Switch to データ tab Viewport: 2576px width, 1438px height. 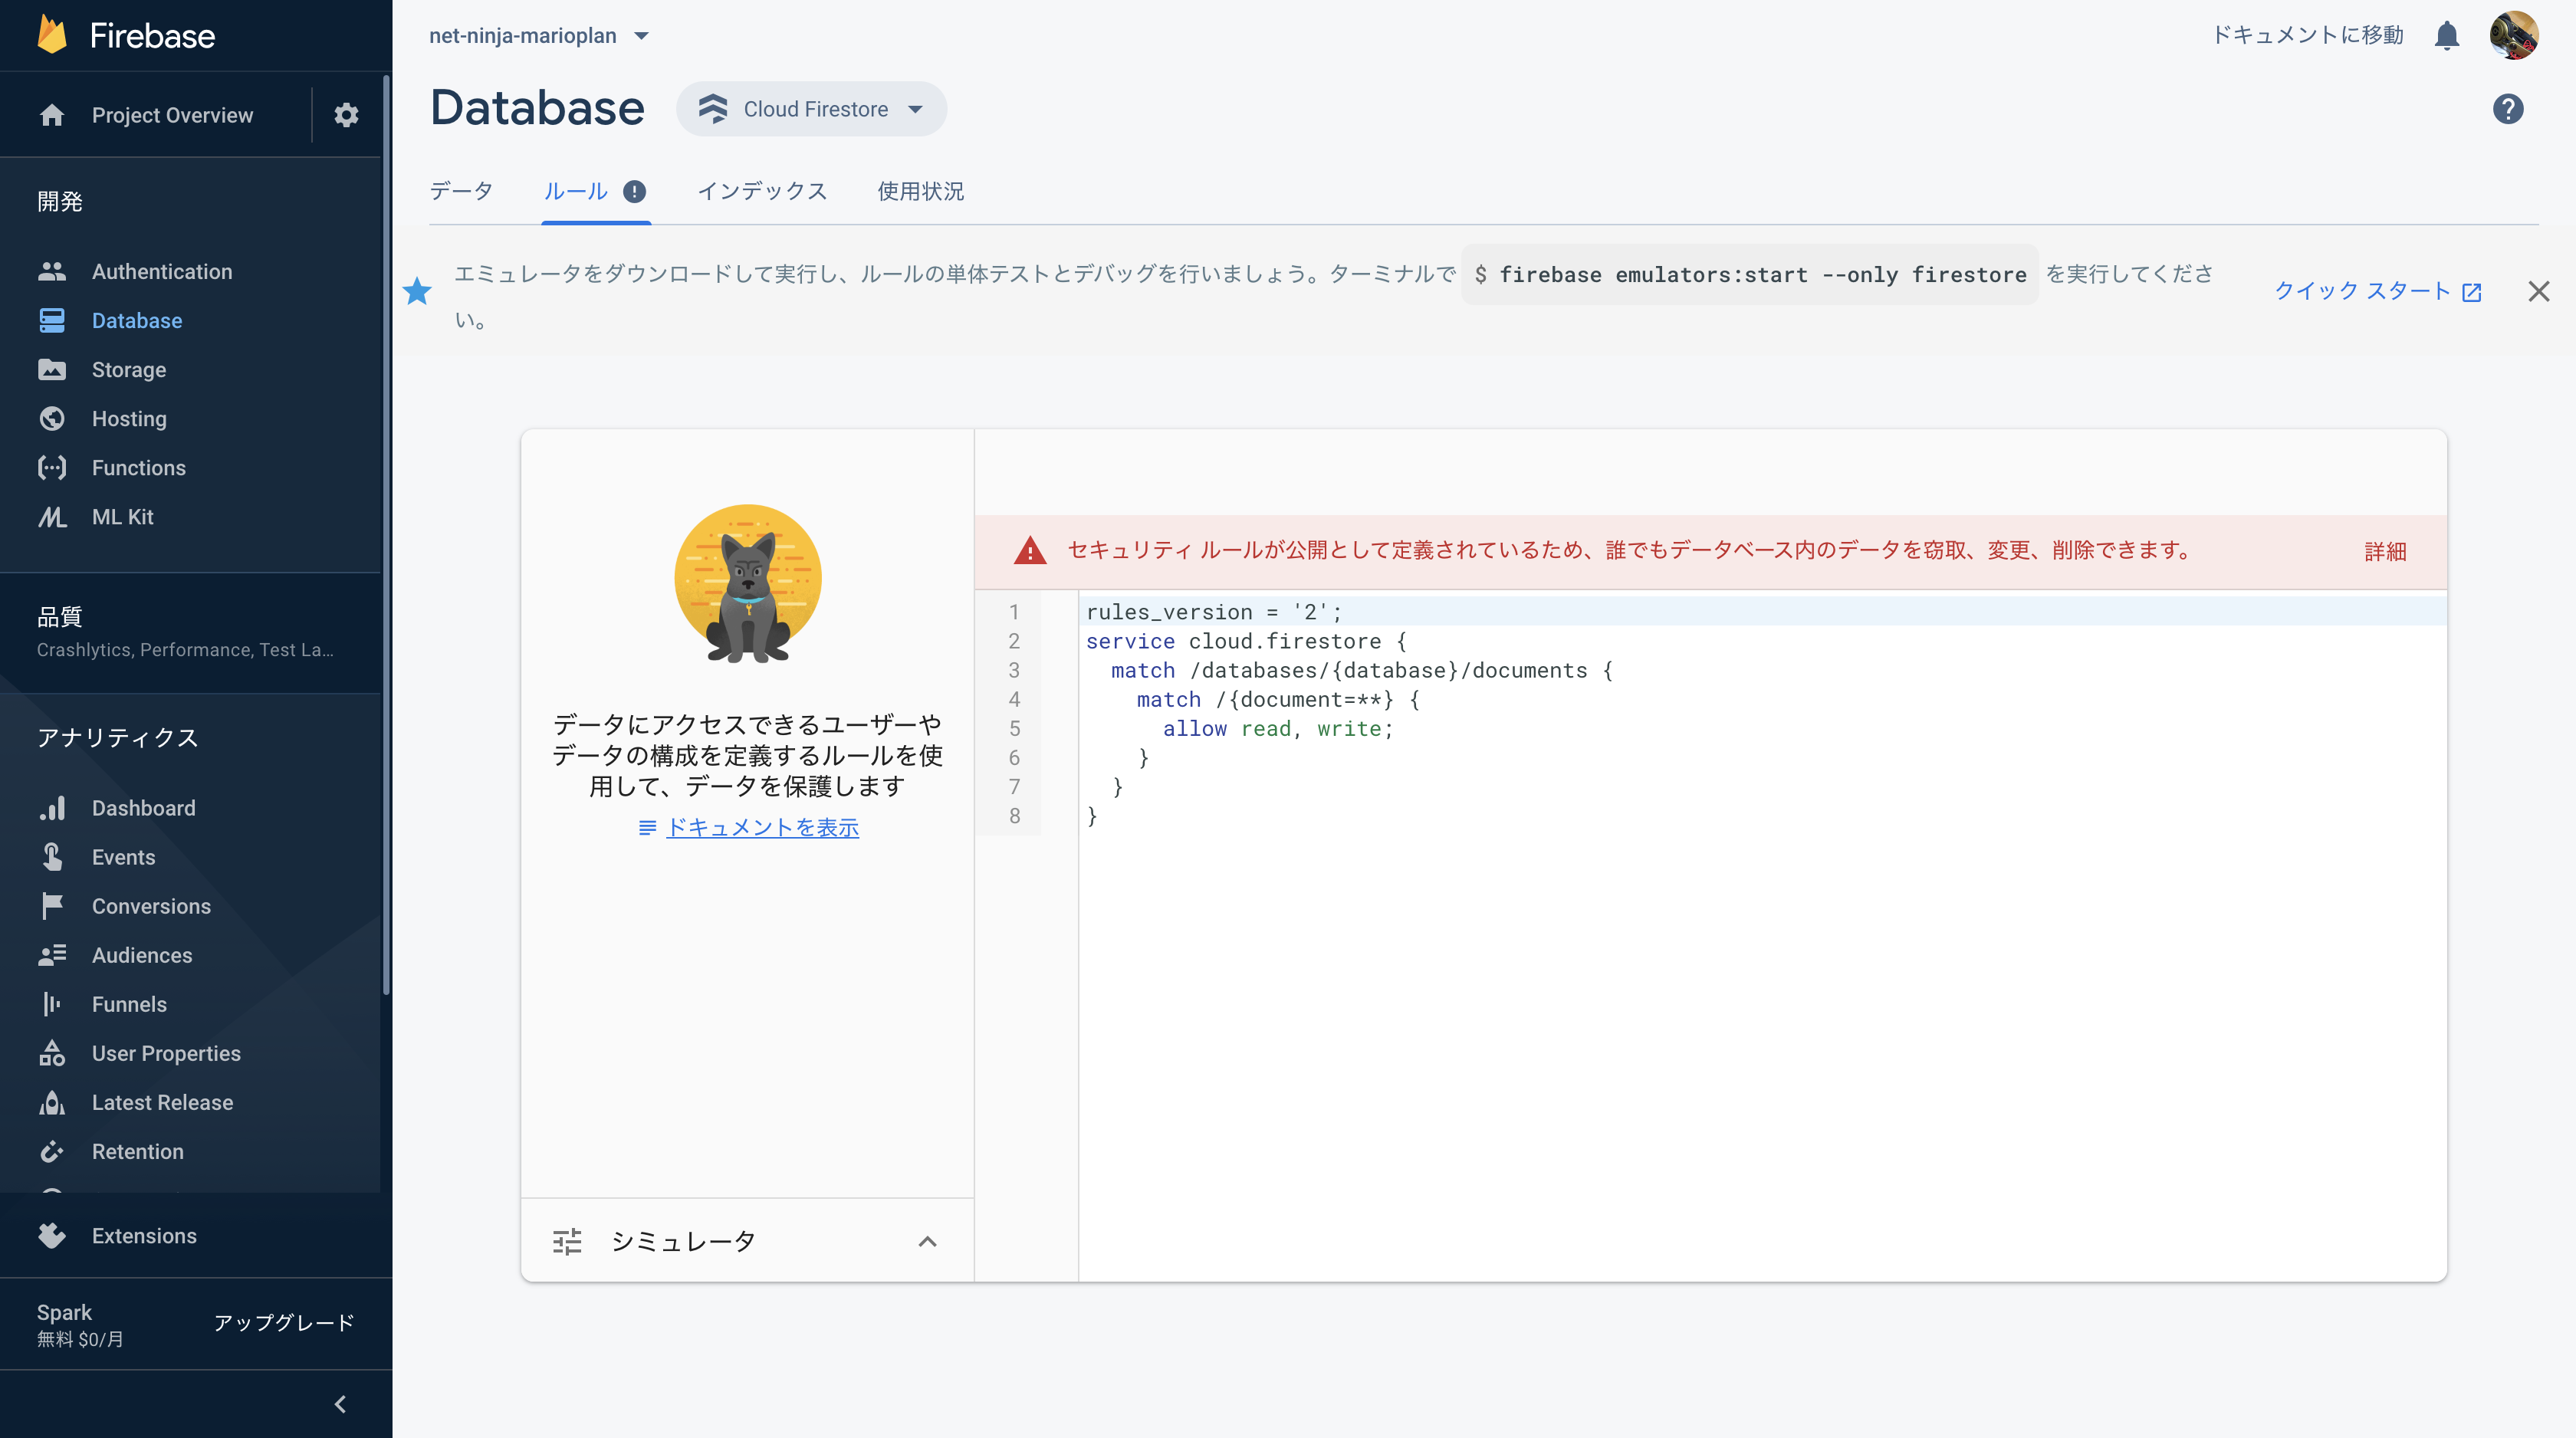(x=460, y=191)
